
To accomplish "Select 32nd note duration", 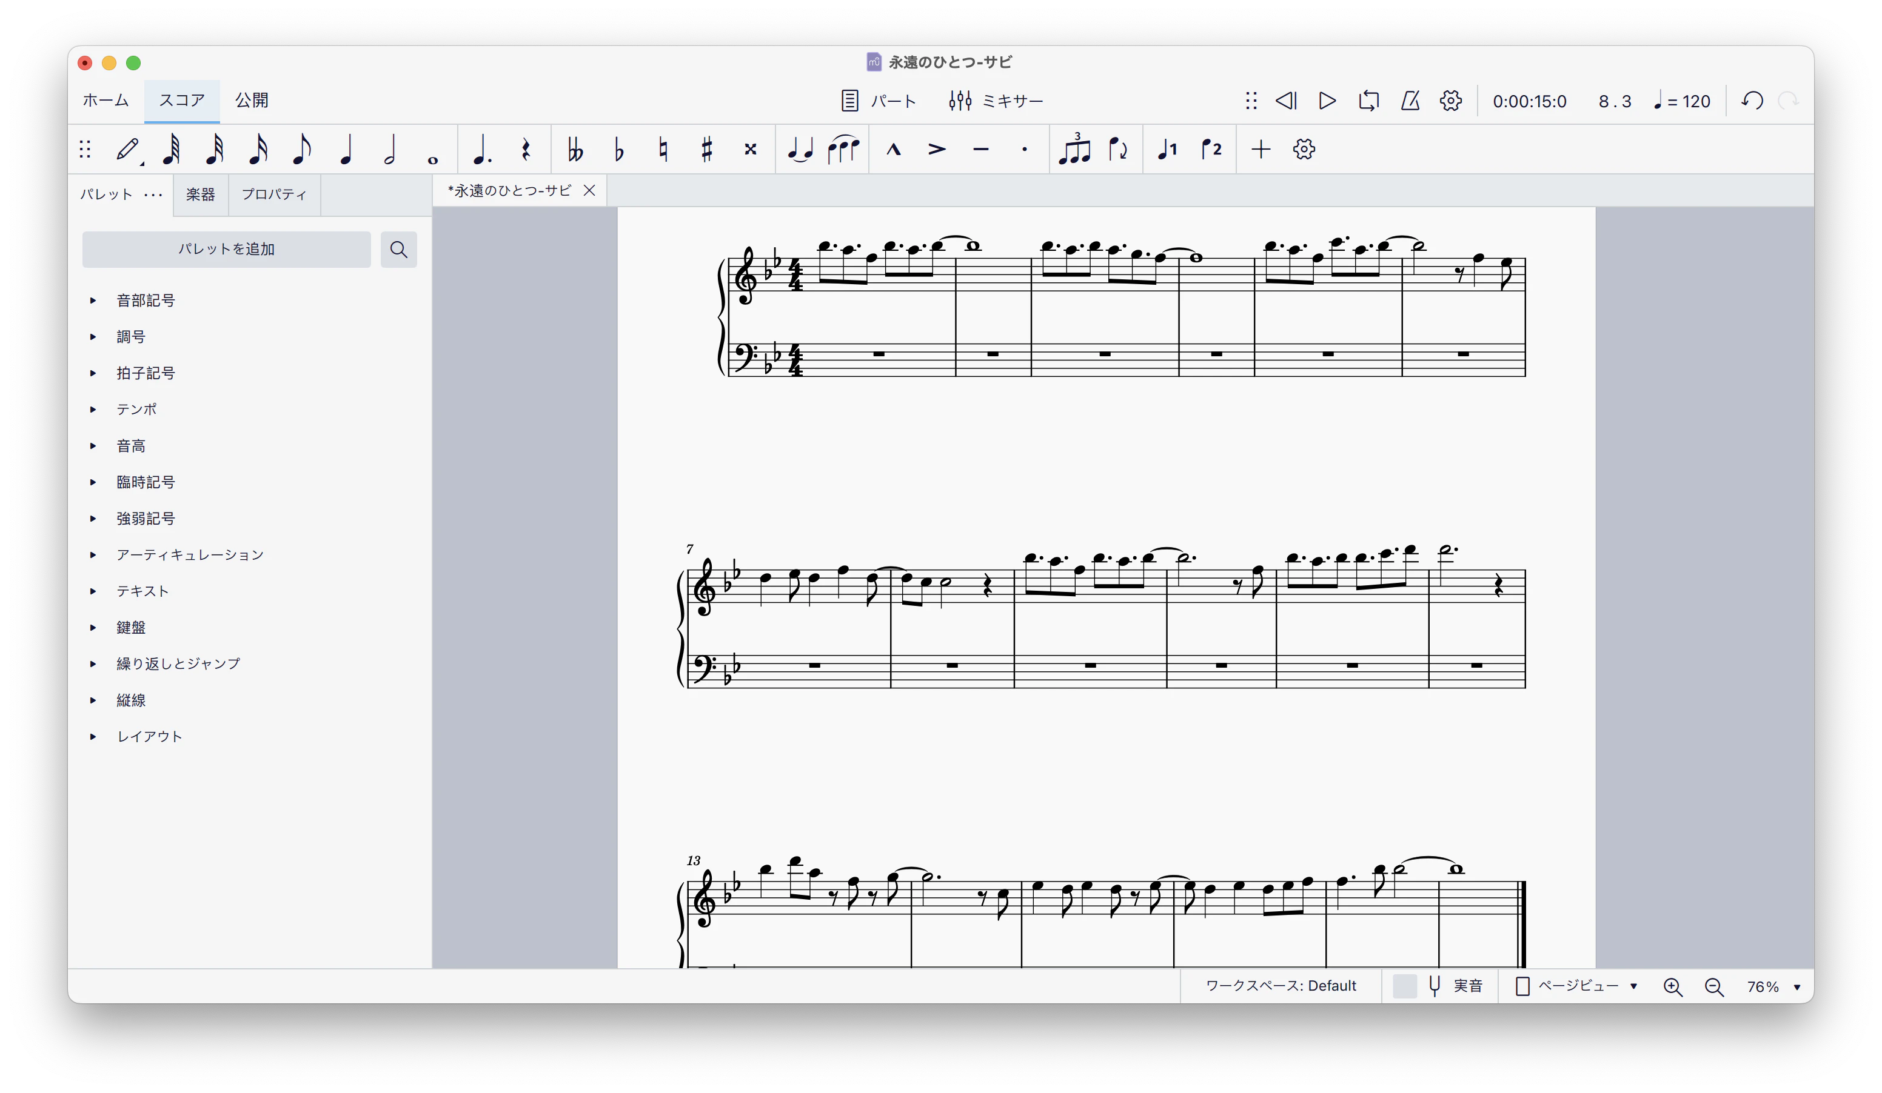I will coord(215,149).
